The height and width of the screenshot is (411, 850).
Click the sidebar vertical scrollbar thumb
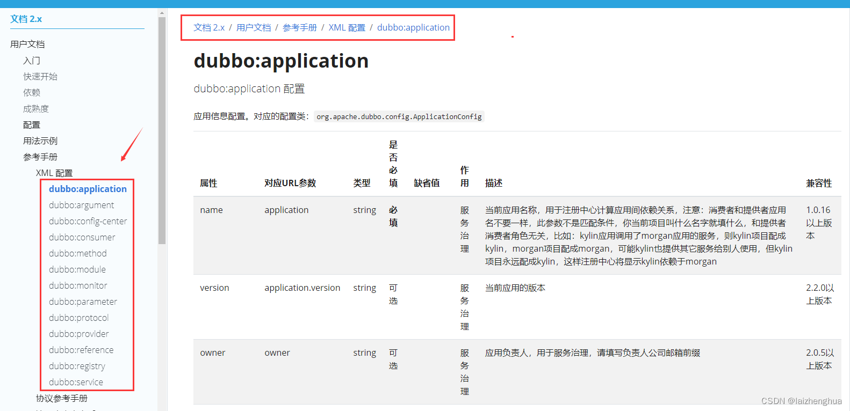[162, 130]
